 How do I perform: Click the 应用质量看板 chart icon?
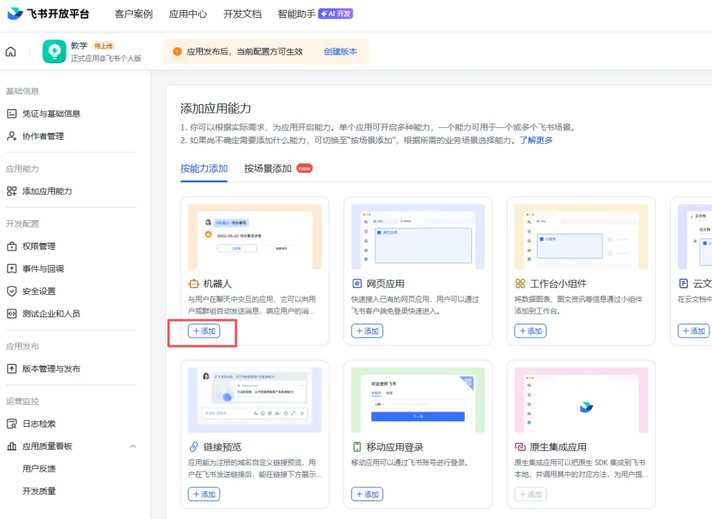(12, 446)
